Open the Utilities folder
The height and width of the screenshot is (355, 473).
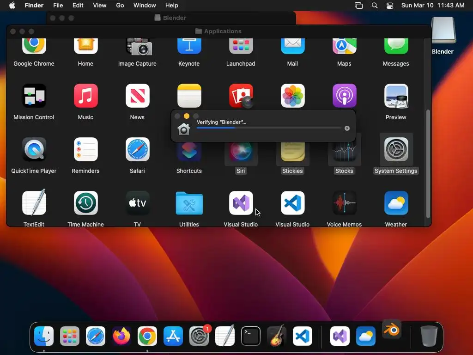[189, 203]
